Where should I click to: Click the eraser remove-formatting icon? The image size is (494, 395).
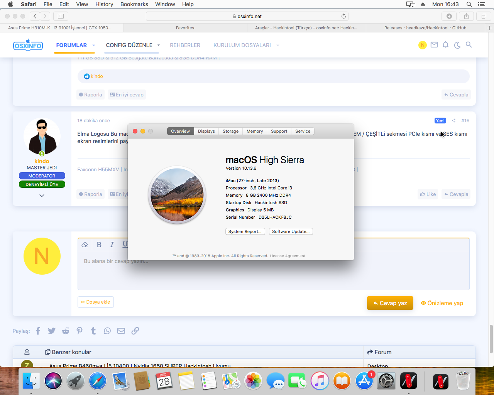point(85,245)
